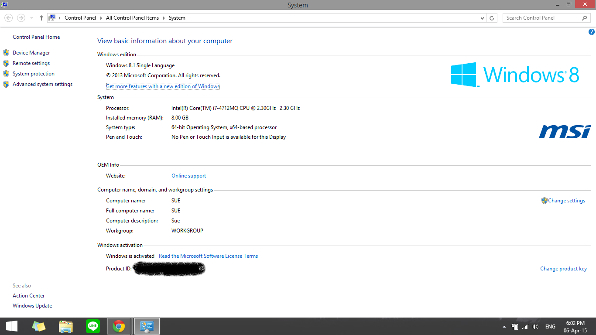596x335 pixels.
Task: Open the Start button on taskbar
Action: [x=11, y=326]
